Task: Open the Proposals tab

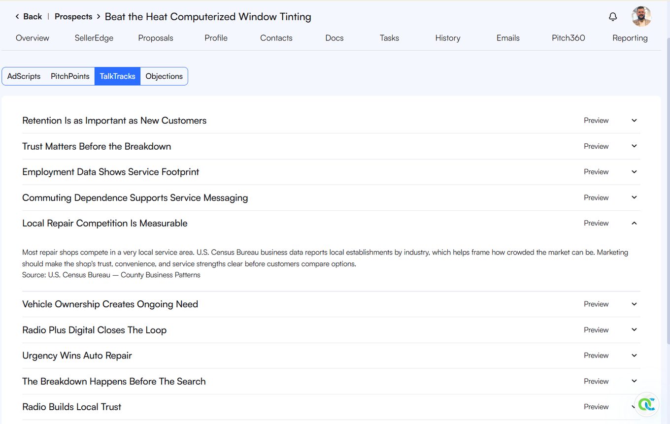Action: (x=156, y=38)
